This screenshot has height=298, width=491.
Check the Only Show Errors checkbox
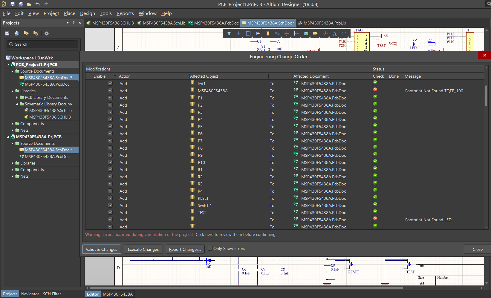[210, 248]
